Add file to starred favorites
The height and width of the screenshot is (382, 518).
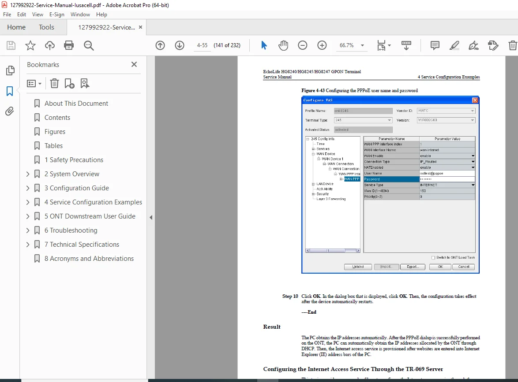30,45
